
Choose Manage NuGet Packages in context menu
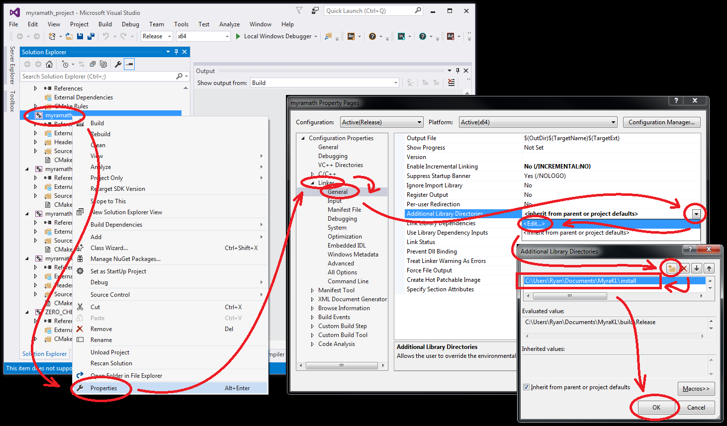(171, 259)
